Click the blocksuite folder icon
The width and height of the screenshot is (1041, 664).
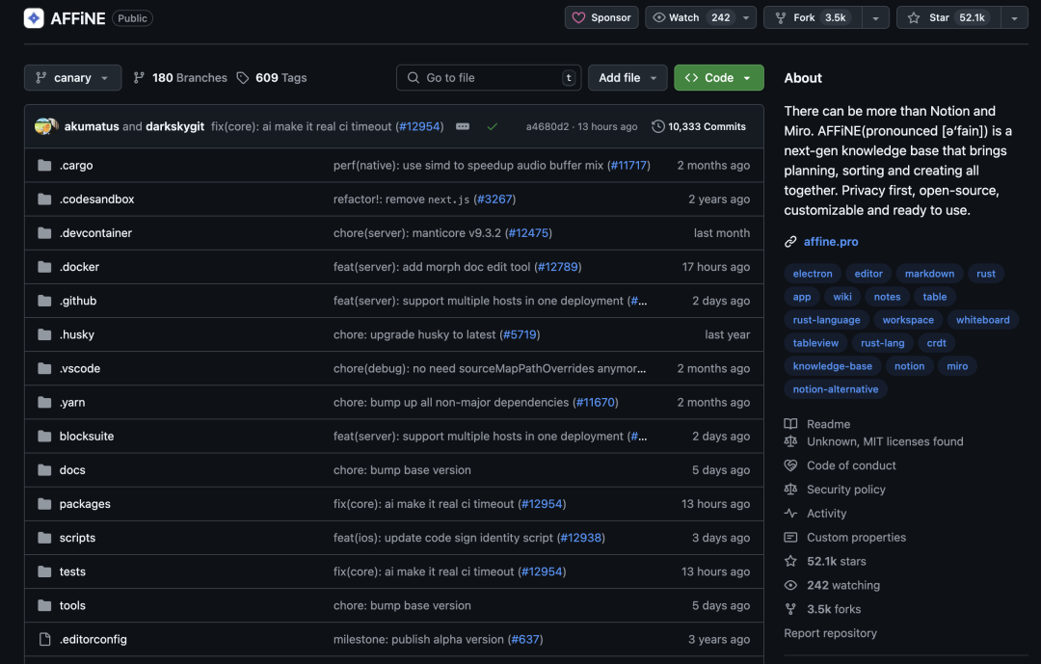coord(44,437)
